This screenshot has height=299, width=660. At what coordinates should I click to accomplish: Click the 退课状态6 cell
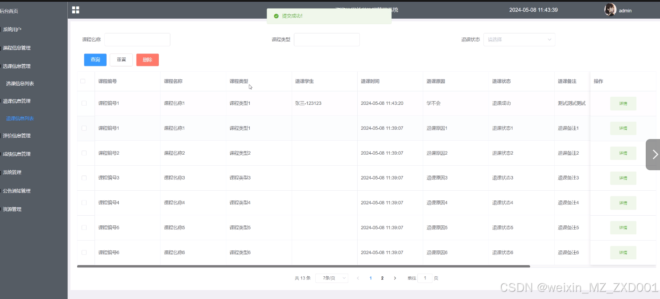click(503, 253)
